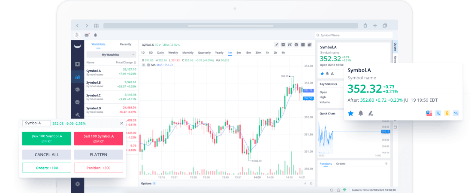Open MA indicator settings icon
The height and width of the screenshot is (193, 471).
click(148, 65)
